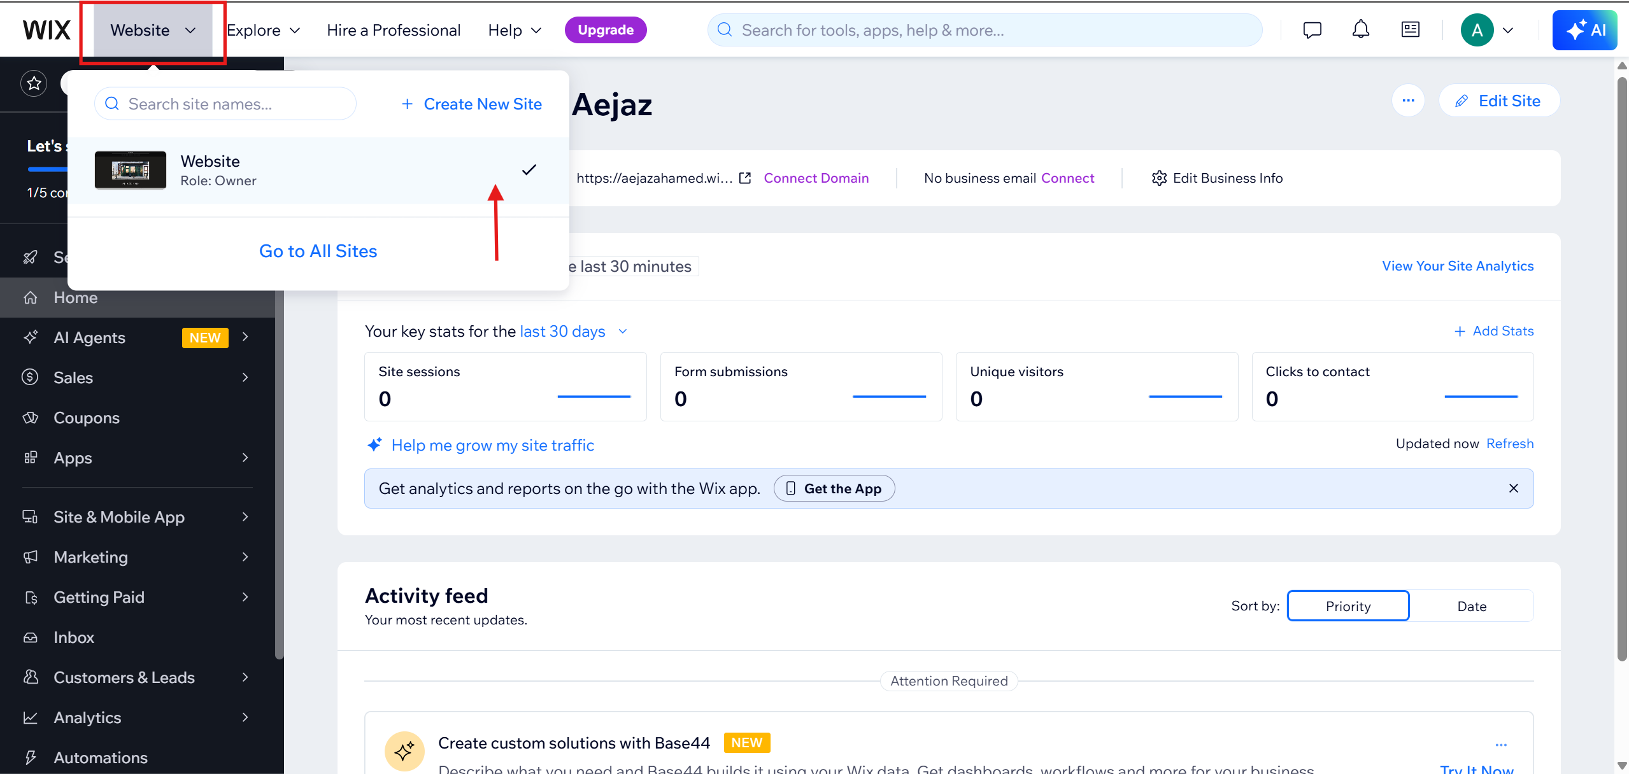Click the Marketing megaphone icon

tap(31, 557)
